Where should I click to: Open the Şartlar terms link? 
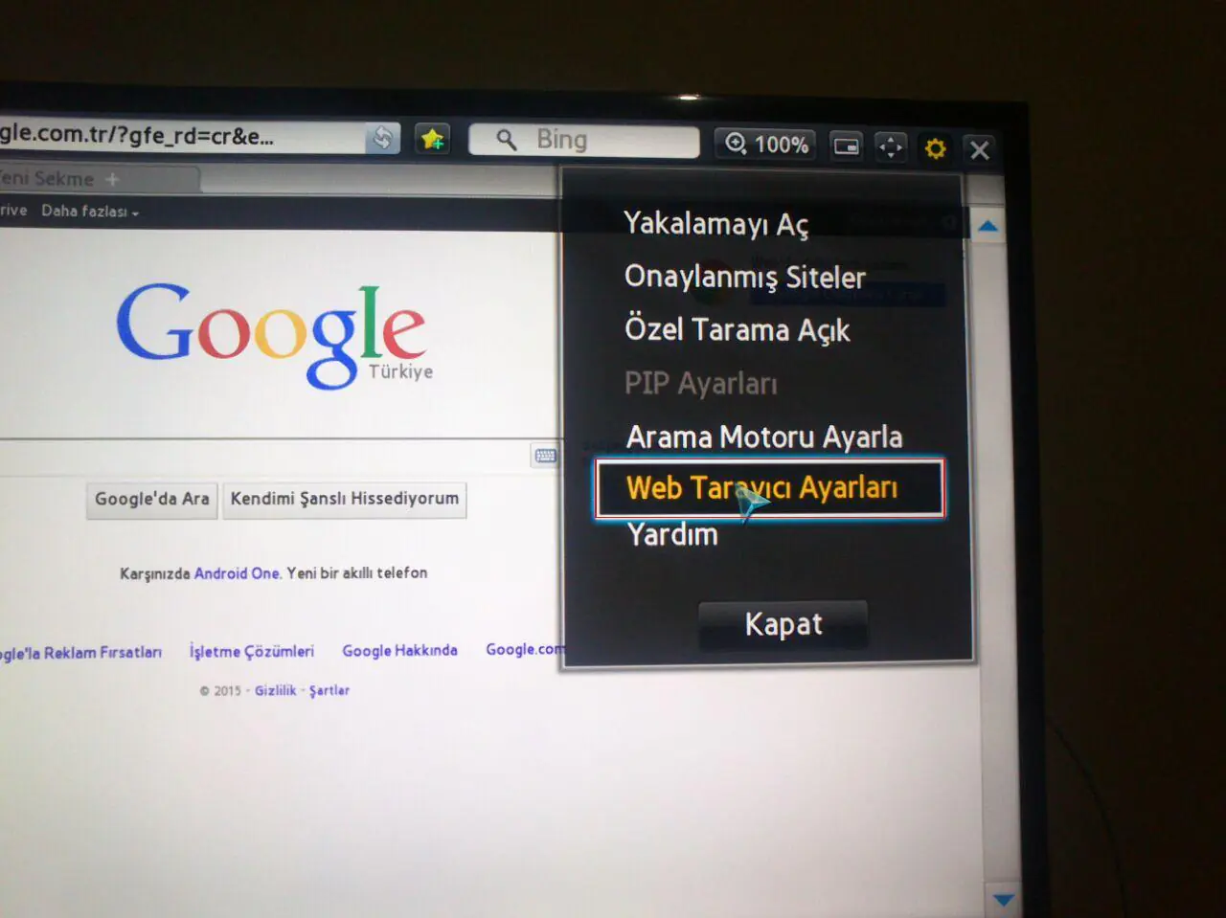(329, 690)
